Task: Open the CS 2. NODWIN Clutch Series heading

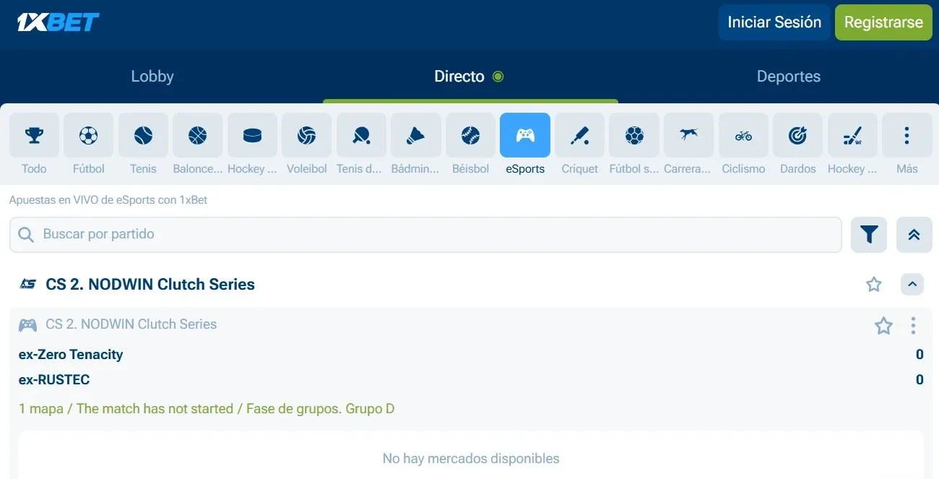Action: pos(150,285)
